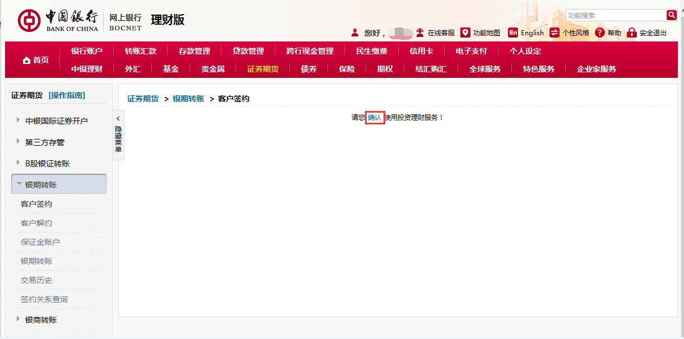
Task: Select 客户解约 in sidebar
Action: coord(36,223)
